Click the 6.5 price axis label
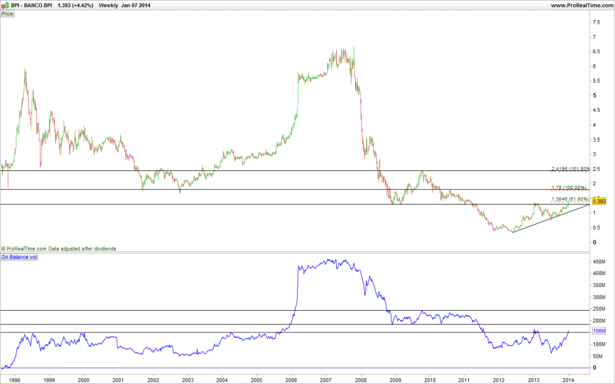This screenshot has height=384, width=615. [596, 52]
